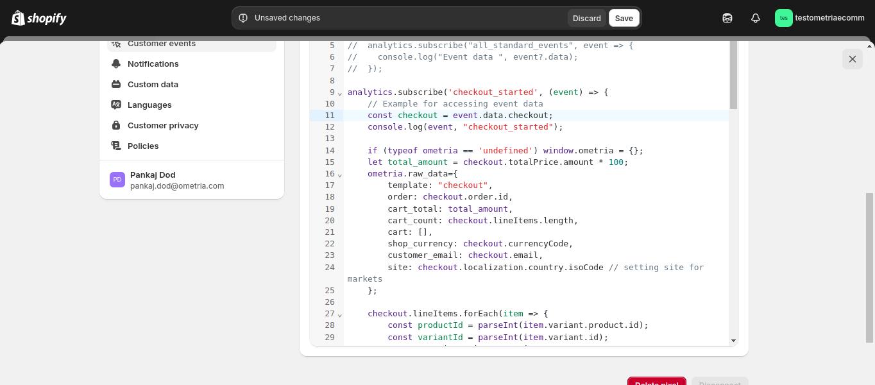Open the Languages settings section
The image size is (875, 385).
click(192, 105)
